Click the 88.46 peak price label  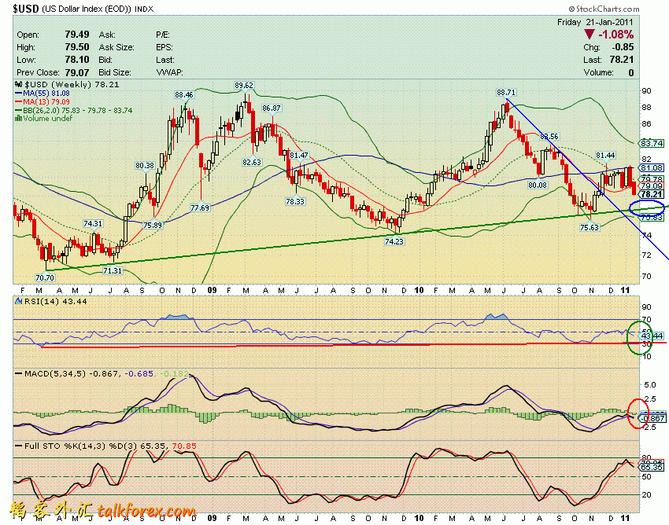[184, 94]
